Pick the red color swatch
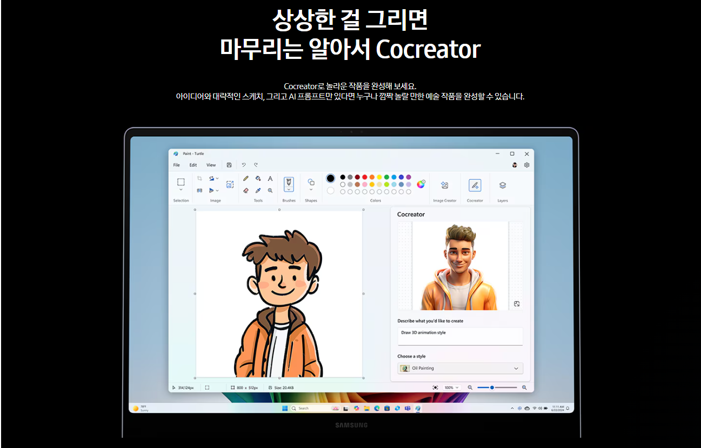The width and height of the screenshot is (701, 448). [365, 177]
